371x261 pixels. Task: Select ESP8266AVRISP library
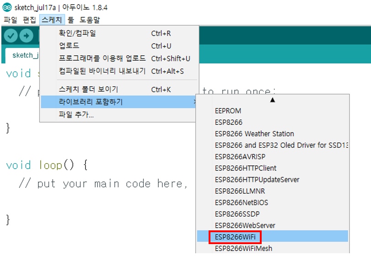click(273, 156)
